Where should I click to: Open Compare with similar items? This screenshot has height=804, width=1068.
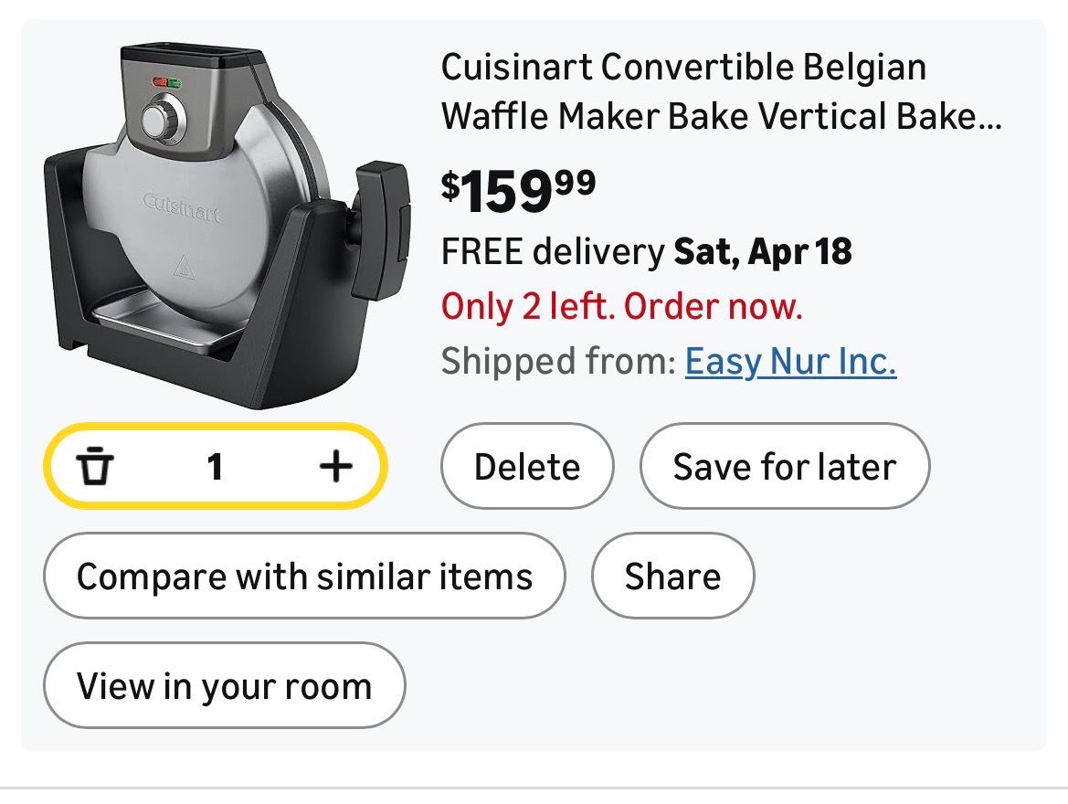click(x=304, y=577)
